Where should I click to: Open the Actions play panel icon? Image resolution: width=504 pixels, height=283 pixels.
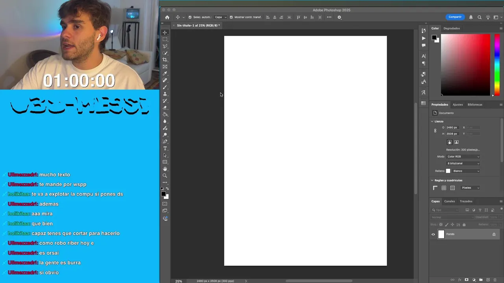(x=423, y=38)
